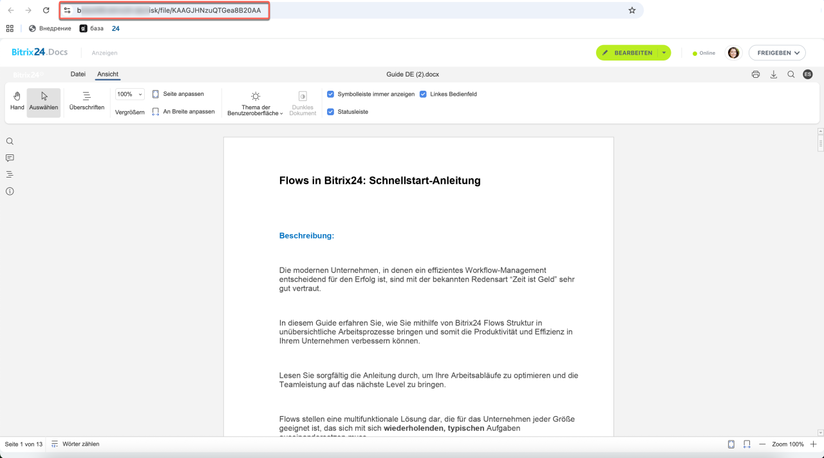Click the Online status indicator
Image resolution: width=824 pixels, height=458 pixels.
[x=704, y=53]
